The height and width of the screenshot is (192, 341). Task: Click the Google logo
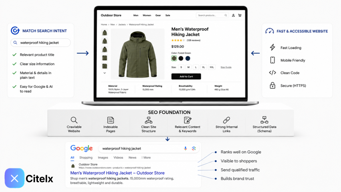[x=82, y=148]
